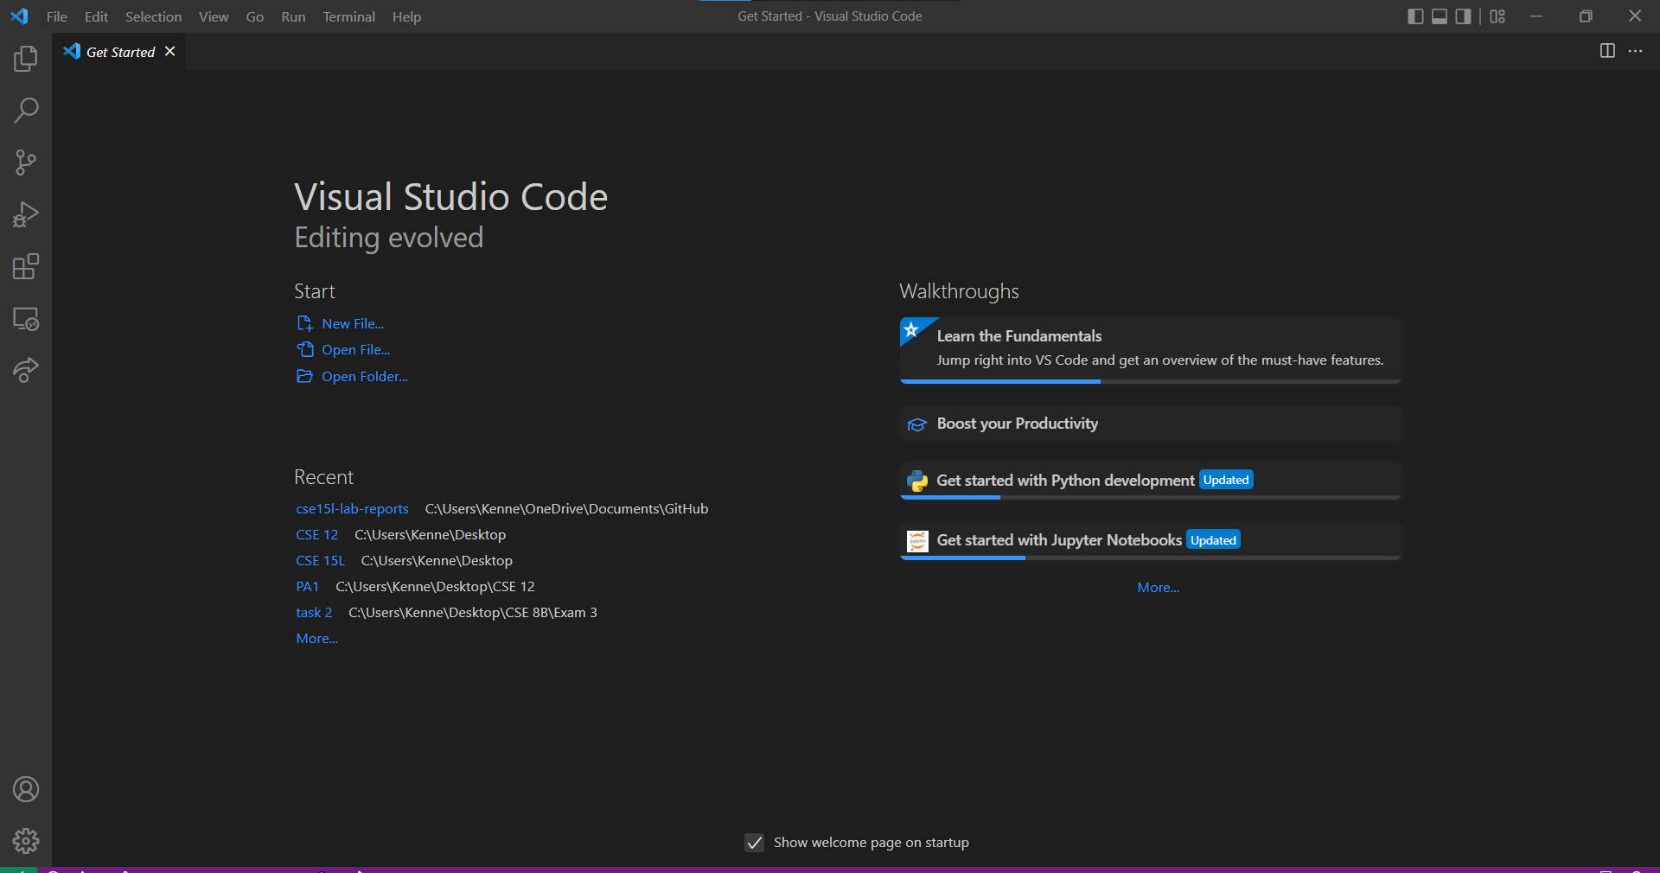This screenshot has height=873, width=1660.
Task: Open the View menu
Action: tap(214, 16)
